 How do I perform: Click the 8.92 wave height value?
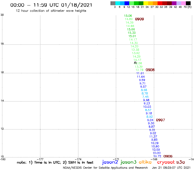[150, 117]
